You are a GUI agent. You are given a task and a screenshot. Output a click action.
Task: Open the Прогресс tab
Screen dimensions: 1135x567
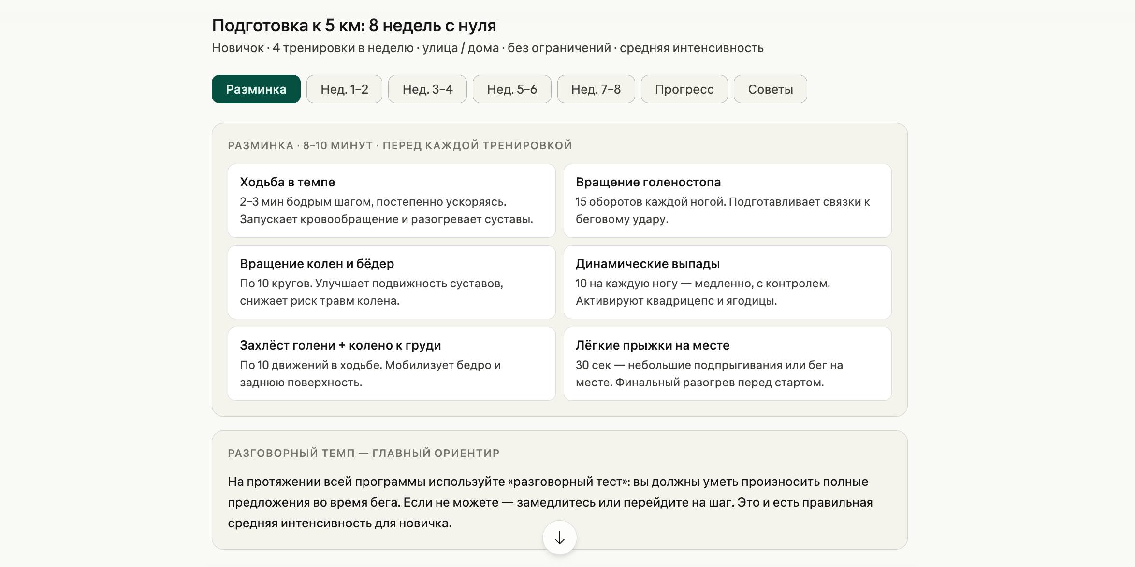(x=684, y=89)
